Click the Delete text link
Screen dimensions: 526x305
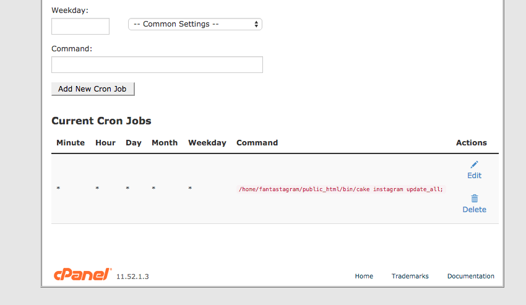[474, 210]
